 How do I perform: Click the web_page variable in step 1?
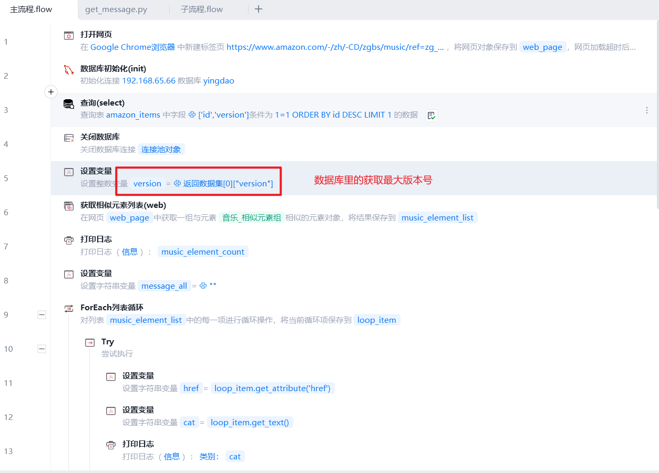[542, 47]
